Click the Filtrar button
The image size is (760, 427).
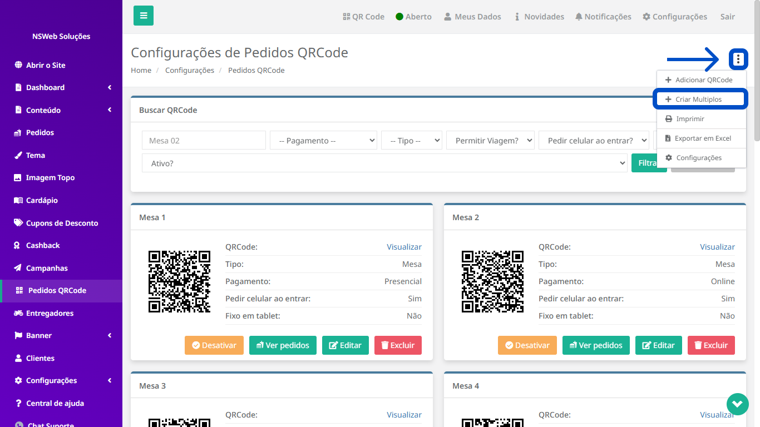coord(649,163)
